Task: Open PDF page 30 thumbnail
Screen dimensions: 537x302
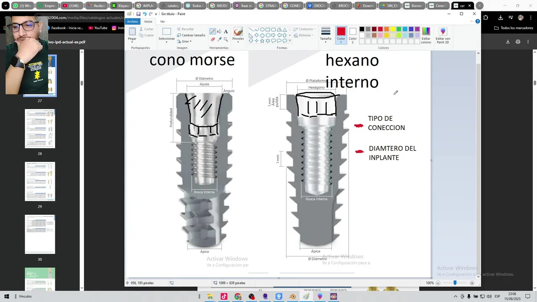Action: 40,234
